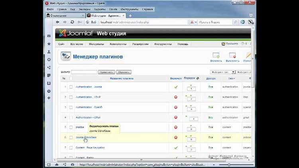
Task: Open the Выберите тип dropdown
Action: (x=222, y=72)
